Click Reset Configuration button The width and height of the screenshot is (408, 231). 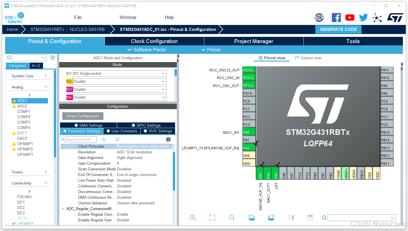83,116
